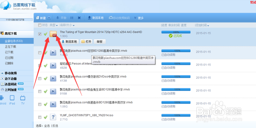Image resolution: width=256 pixels, height=128 pixels.
Task: Check the 狂怒BD1280 task checkbox
Action: point(40,53)
